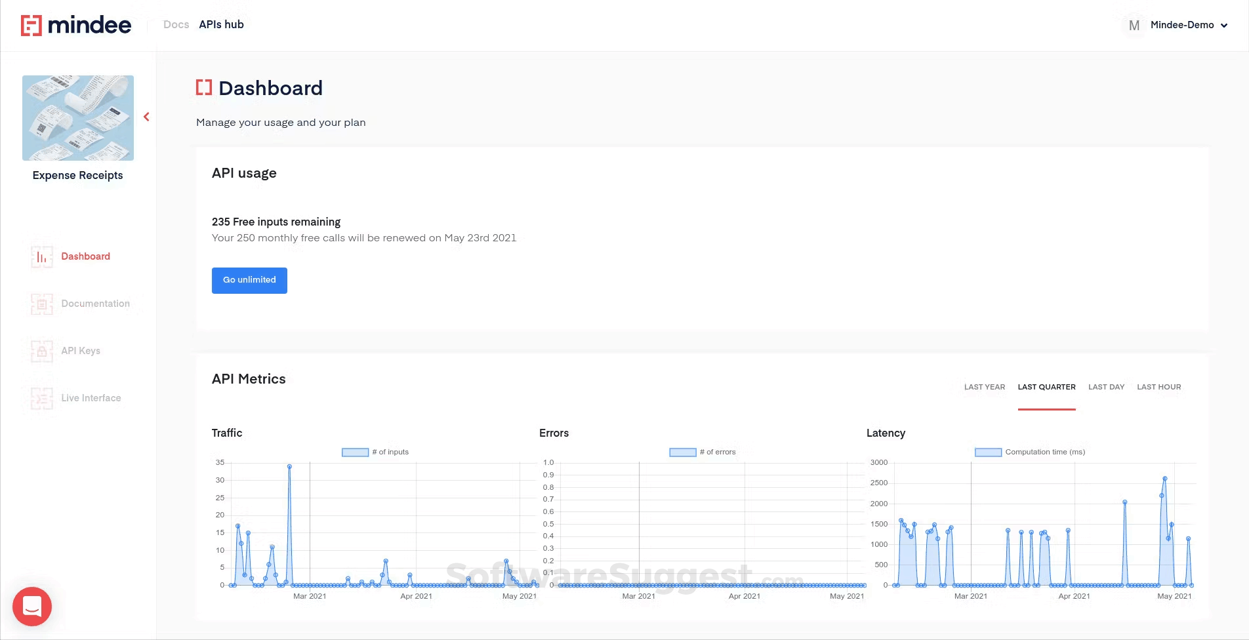This screenshot has width=1249, height=640.
Task: Select the LAST DAY tab
Action: 1106,388
